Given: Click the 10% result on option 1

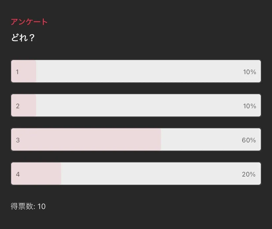Looking at the screenshot, I should pos(249,72).
